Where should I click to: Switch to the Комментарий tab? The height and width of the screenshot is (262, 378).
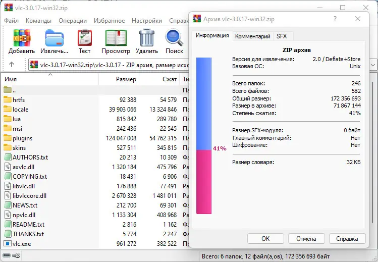[x=253, y=36]
